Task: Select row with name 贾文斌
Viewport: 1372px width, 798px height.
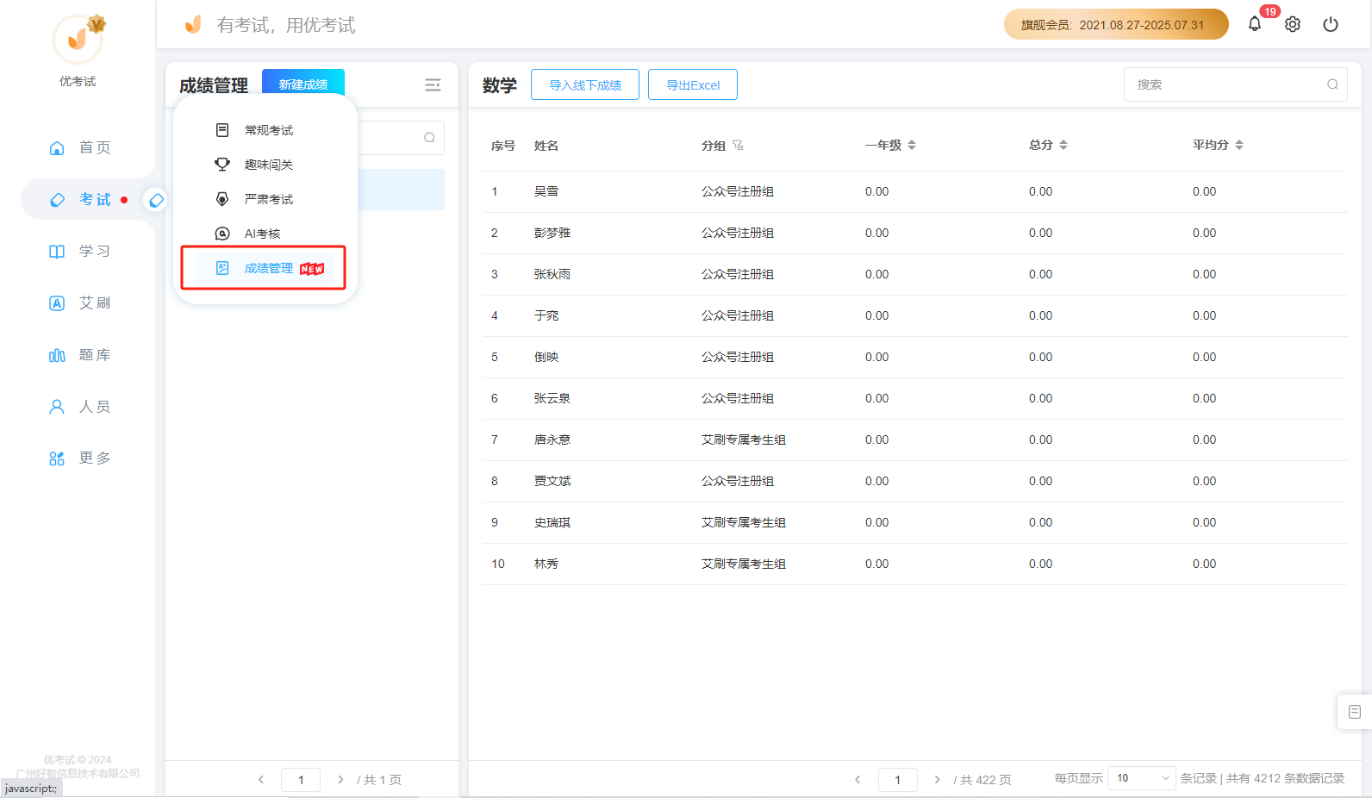Action: [x=915, y=481]
